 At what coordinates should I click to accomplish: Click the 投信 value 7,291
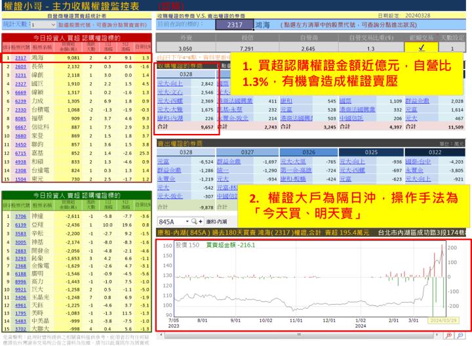tap(247, 49)
